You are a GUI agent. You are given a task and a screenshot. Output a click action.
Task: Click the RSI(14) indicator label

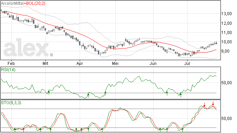tap(8, 70)
